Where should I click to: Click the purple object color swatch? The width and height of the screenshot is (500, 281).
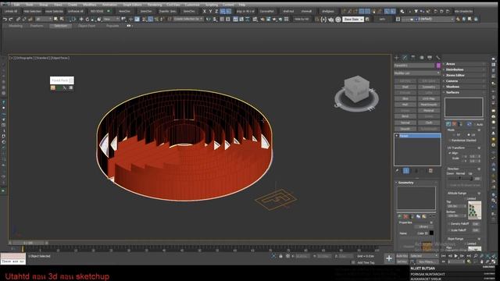tap(438, 66)
